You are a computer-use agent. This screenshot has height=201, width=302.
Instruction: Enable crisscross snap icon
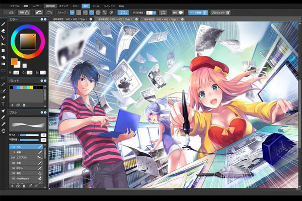[x=85, y=13]
